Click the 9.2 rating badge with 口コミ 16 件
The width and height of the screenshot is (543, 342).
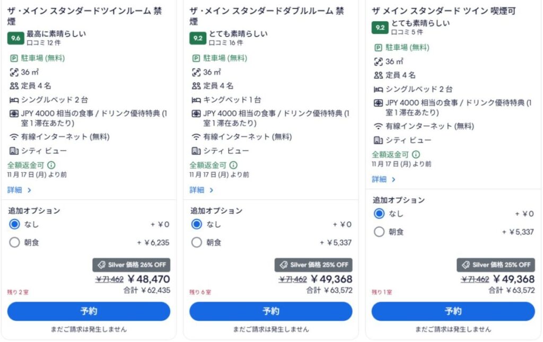(198, 38)
